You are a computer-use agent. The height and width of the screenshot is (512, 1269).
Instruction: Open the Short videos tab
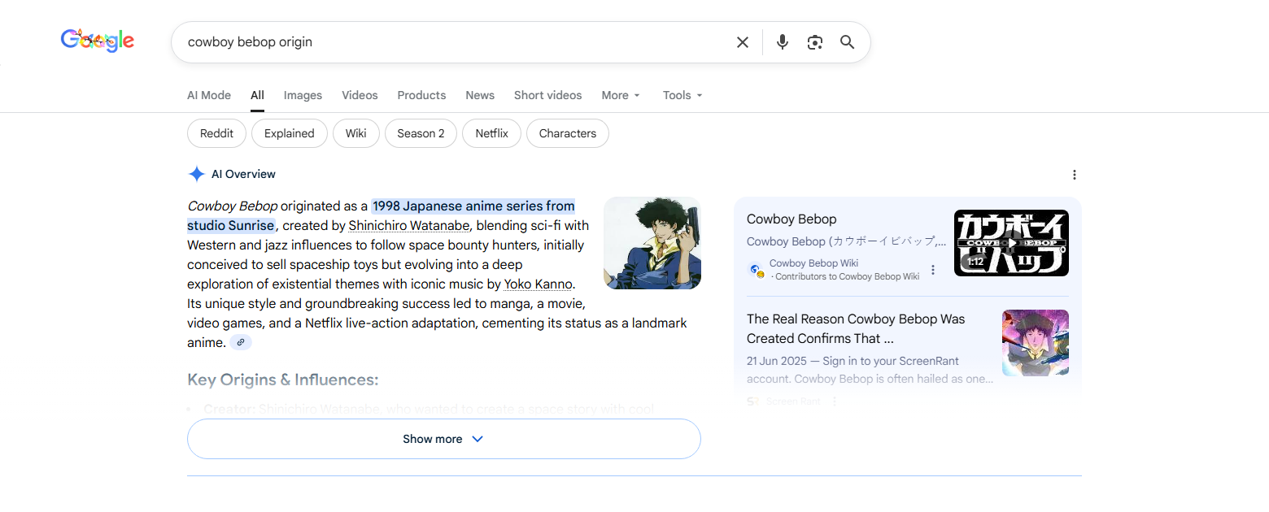coord(547,95)
